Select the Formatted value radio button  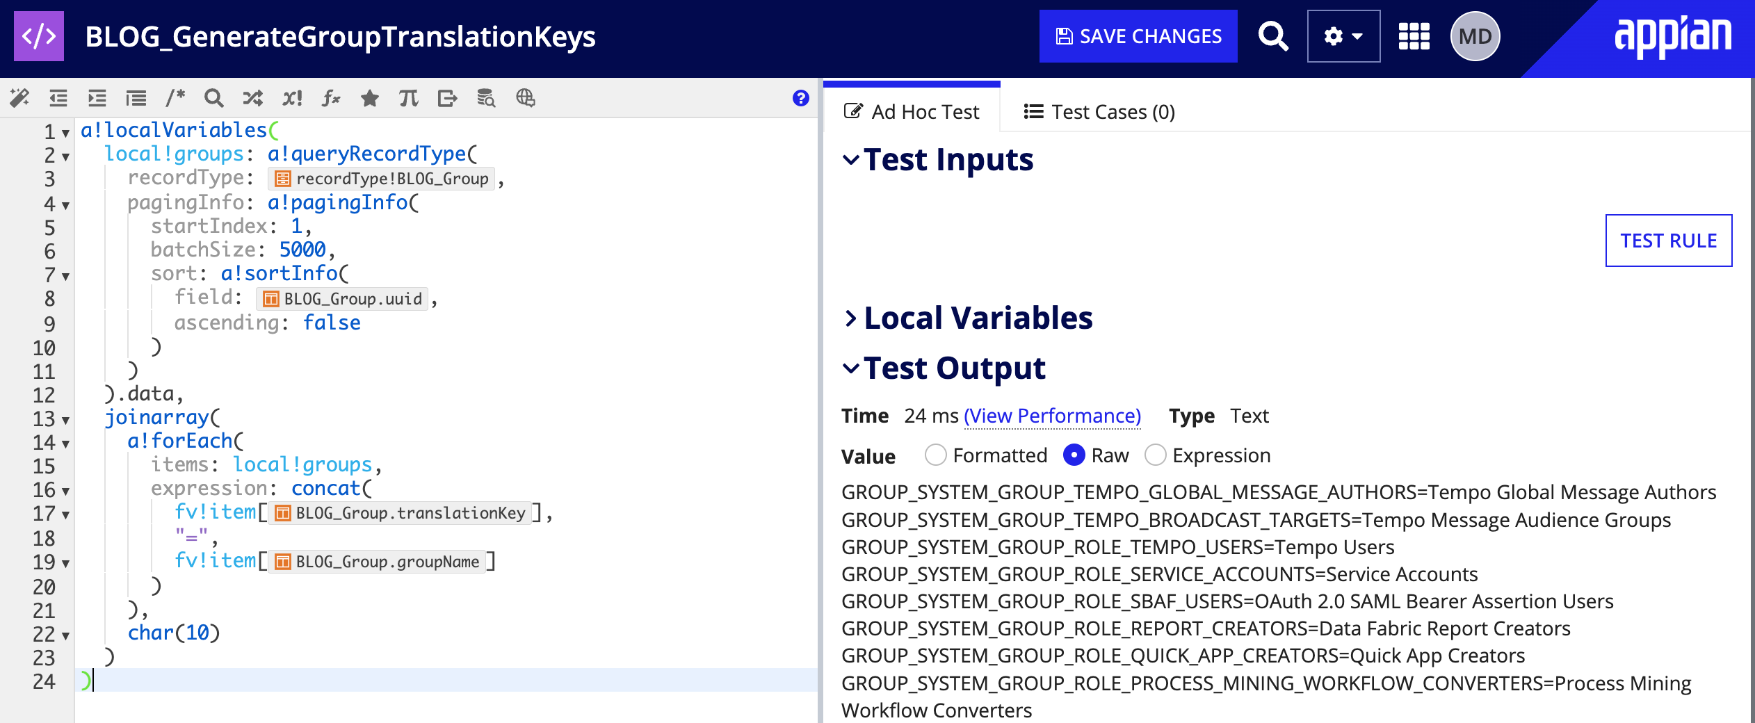tap(936, 455)
